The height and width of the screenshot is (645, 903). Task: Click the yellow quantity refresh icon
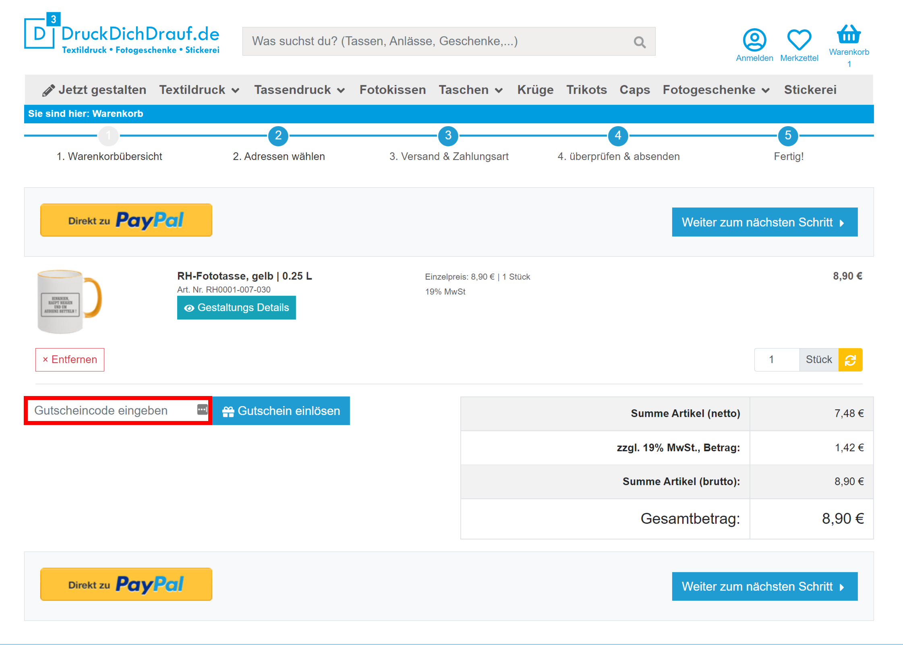[x=850, y=360]
